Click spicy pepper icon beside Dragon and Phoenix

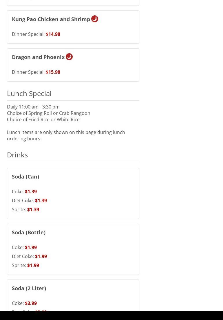click(x=69, y=57)
